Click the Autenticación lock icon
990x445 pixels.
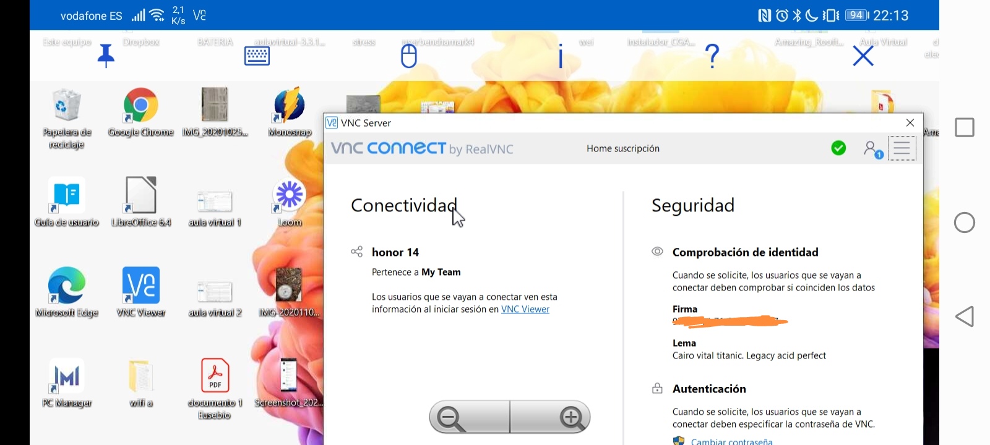point(657,388)
